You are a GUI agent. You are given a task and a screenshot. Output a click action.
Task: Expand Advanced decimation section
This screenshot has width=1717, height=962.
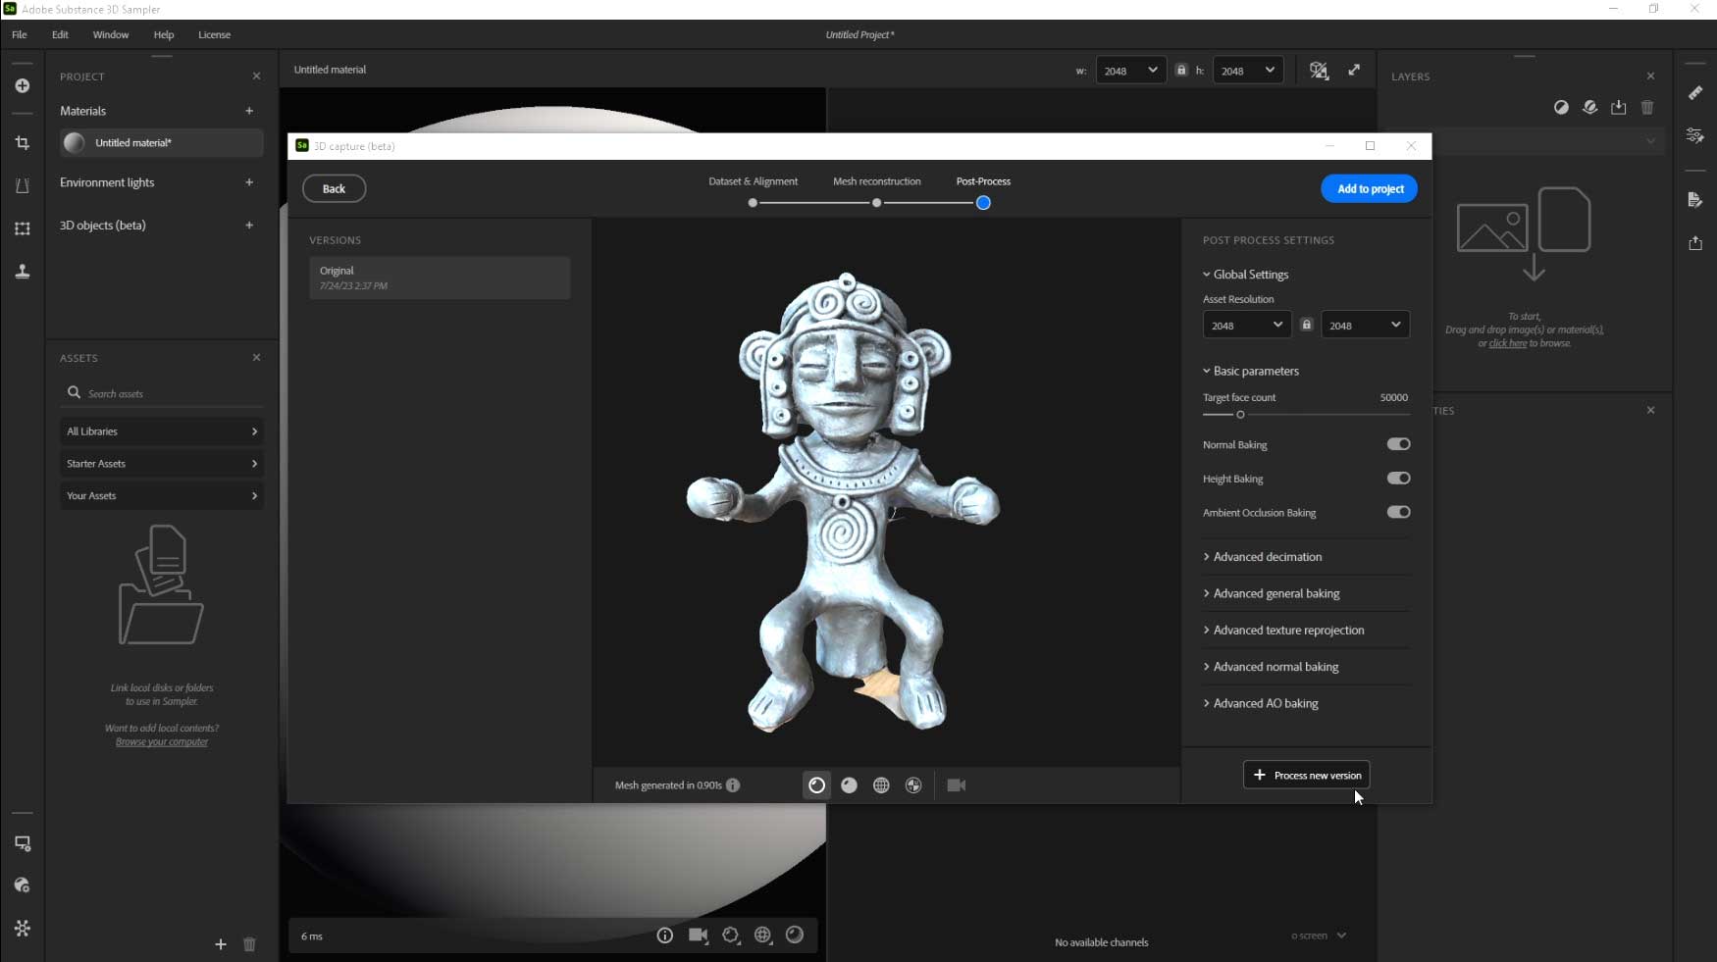(1263, 557)
